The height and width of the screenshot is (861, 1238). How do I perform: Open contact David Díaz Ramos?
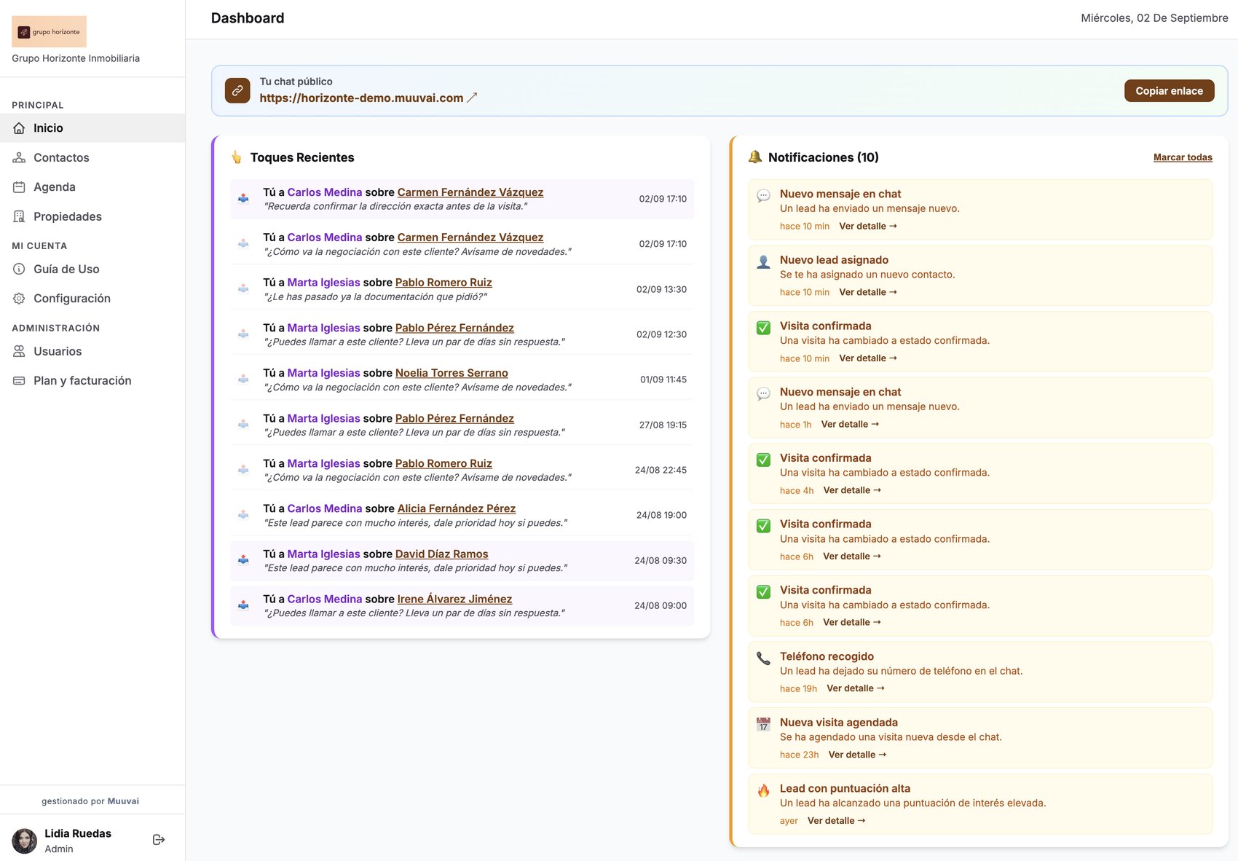coord(442,554)
